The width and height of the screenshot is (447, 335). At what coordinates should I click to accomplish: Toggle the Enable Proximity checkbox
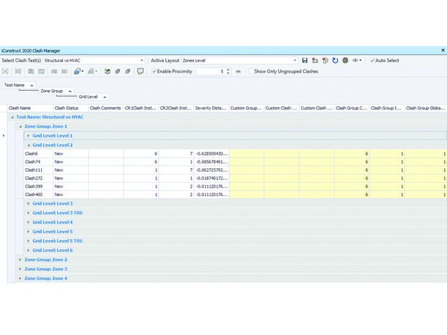(x=154, y=71)
